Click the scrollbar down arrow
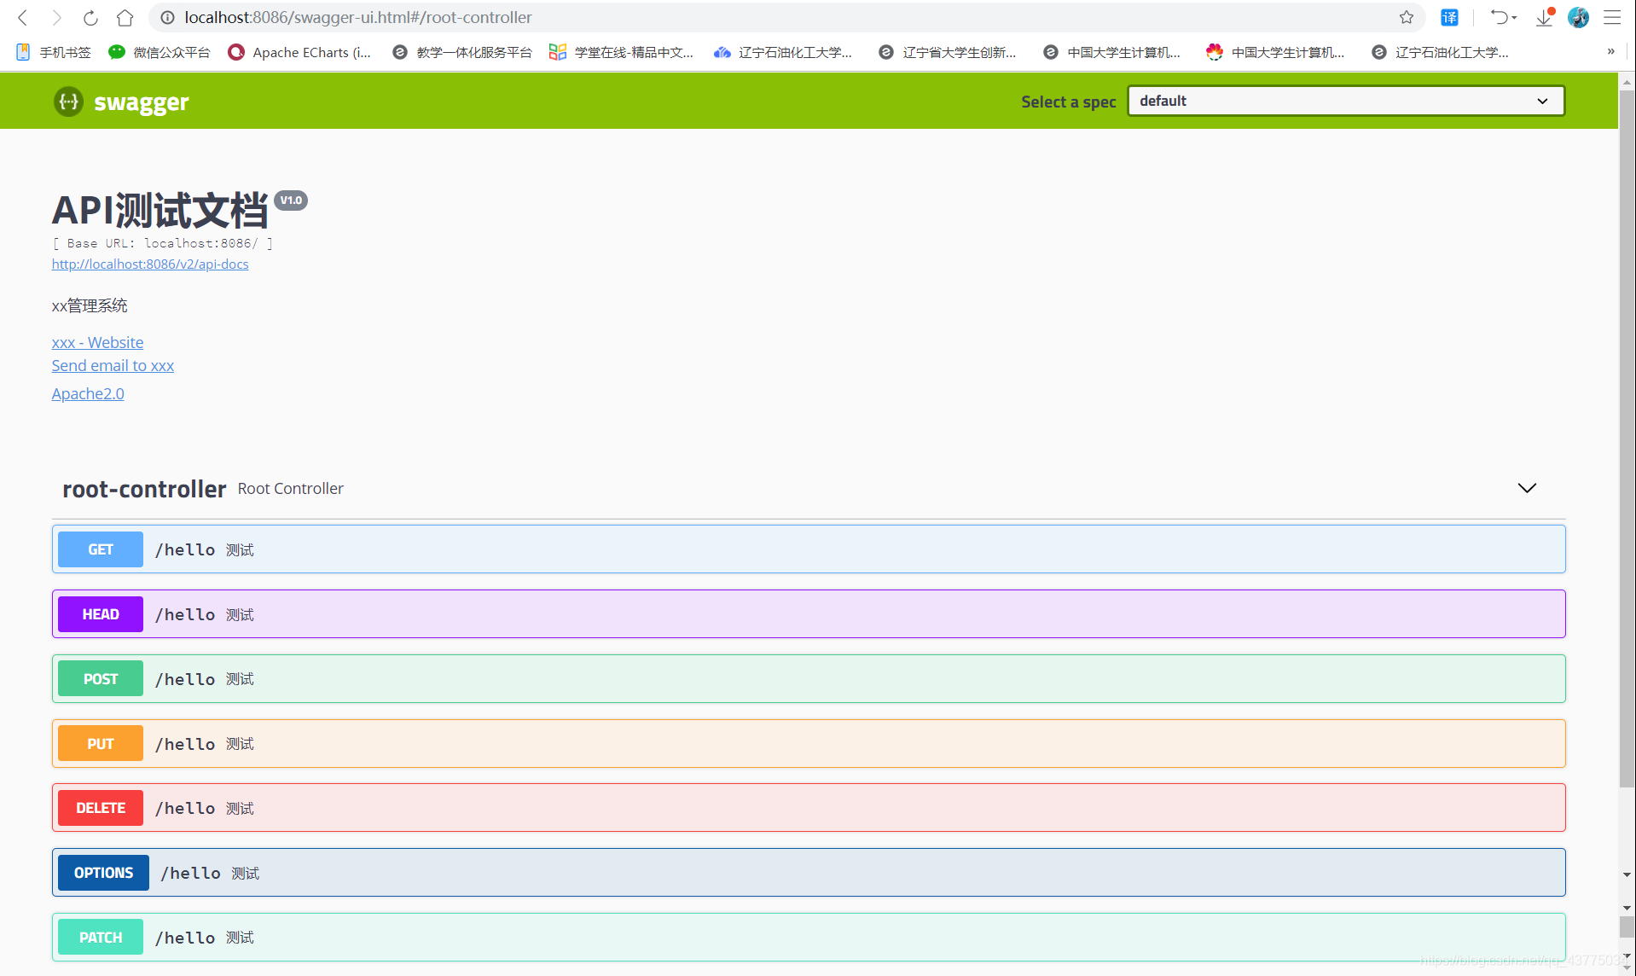 [x=1627, y=967]
